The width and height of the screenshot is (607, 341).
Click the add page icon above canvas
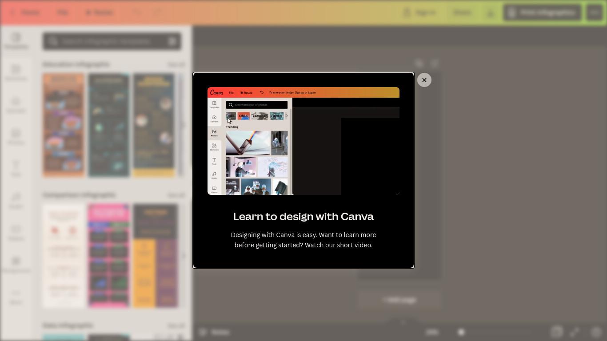[435, 63]
